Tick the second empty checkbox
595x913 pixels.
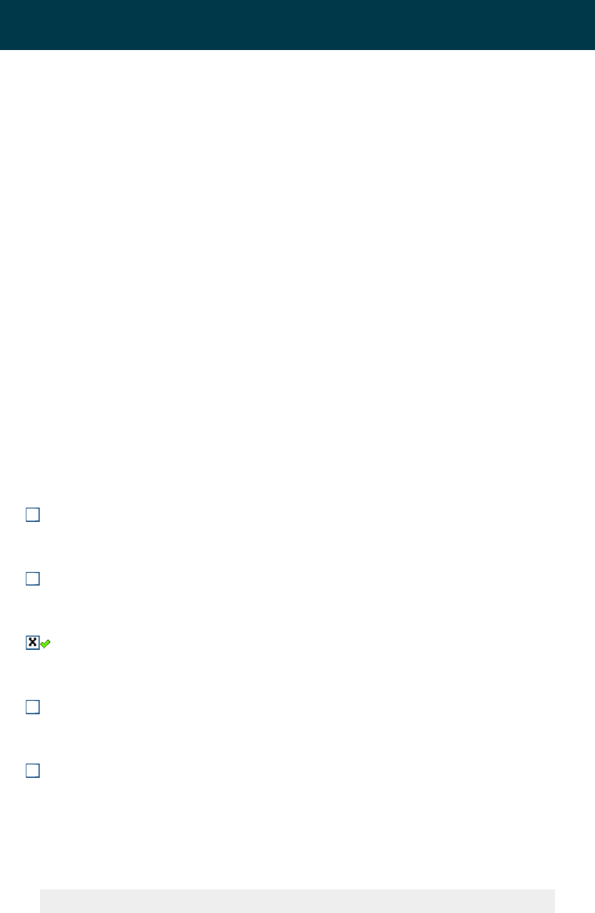point(32,578)
